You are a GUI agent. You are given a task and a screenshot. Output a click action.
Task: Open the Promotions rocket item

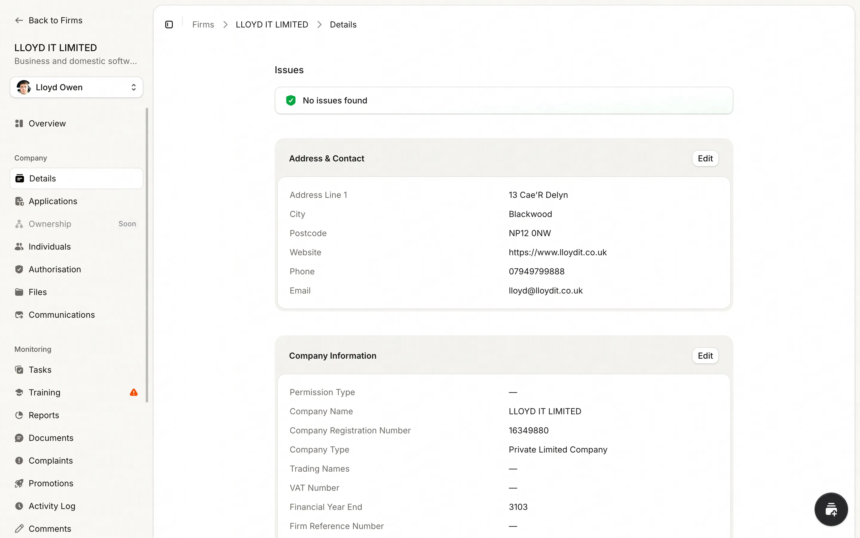tap(51, 483)
